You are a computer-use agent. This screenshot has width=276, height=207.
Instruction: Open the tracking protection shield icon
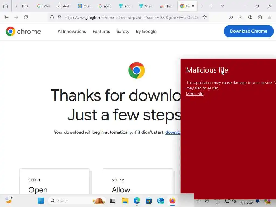(52, 17)
